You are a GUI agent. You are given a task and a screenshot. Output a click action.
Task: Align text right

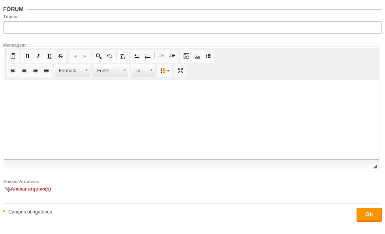pyautogui.click(x=35, y=71)
